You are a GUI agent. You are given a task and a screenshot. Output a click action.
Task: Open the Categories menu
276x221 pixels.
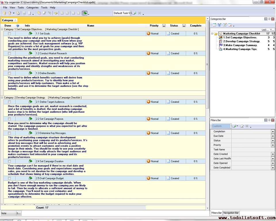32,7
